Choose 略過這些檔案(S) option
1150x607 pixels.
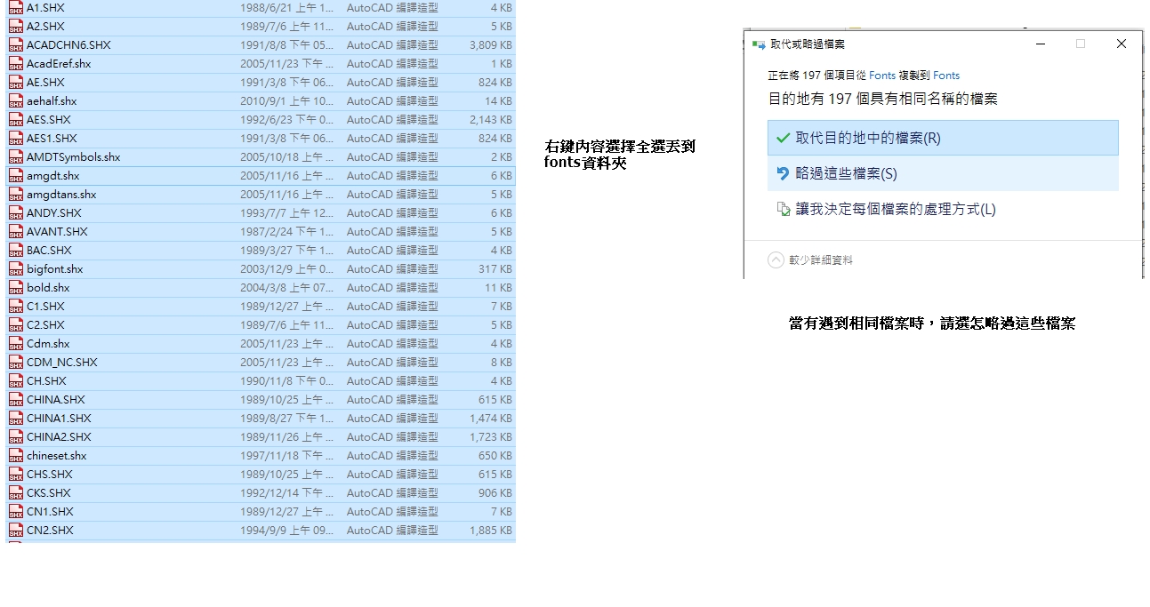point(846,173)
